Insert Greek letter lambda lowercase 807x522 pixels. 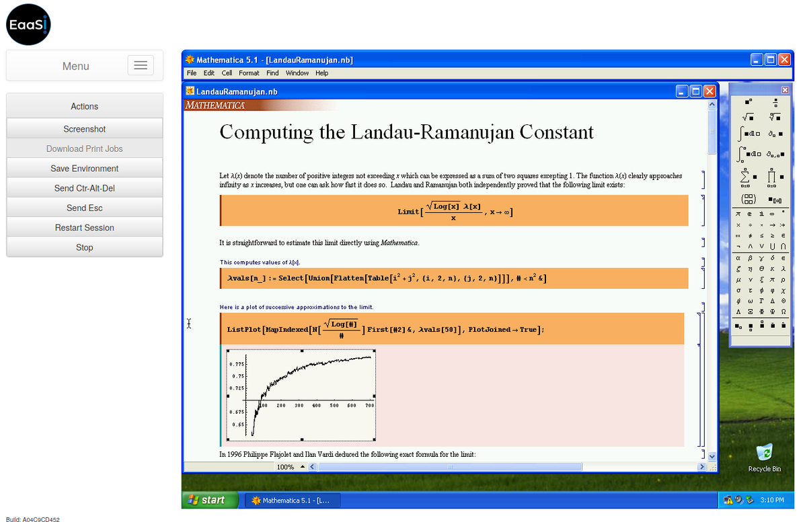pyautogui.click(x=783, y=269)
